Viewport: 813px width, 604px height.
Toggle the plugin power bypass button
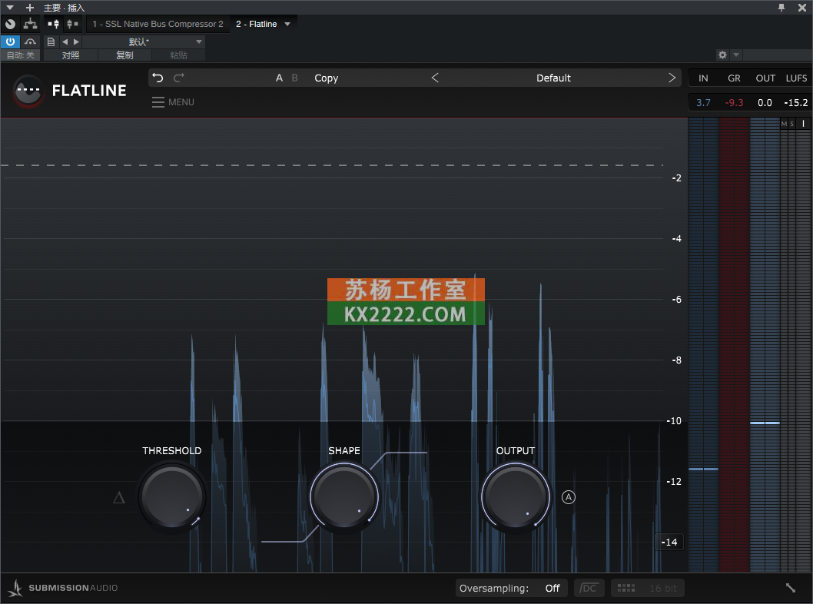click(x=10, y=41)
